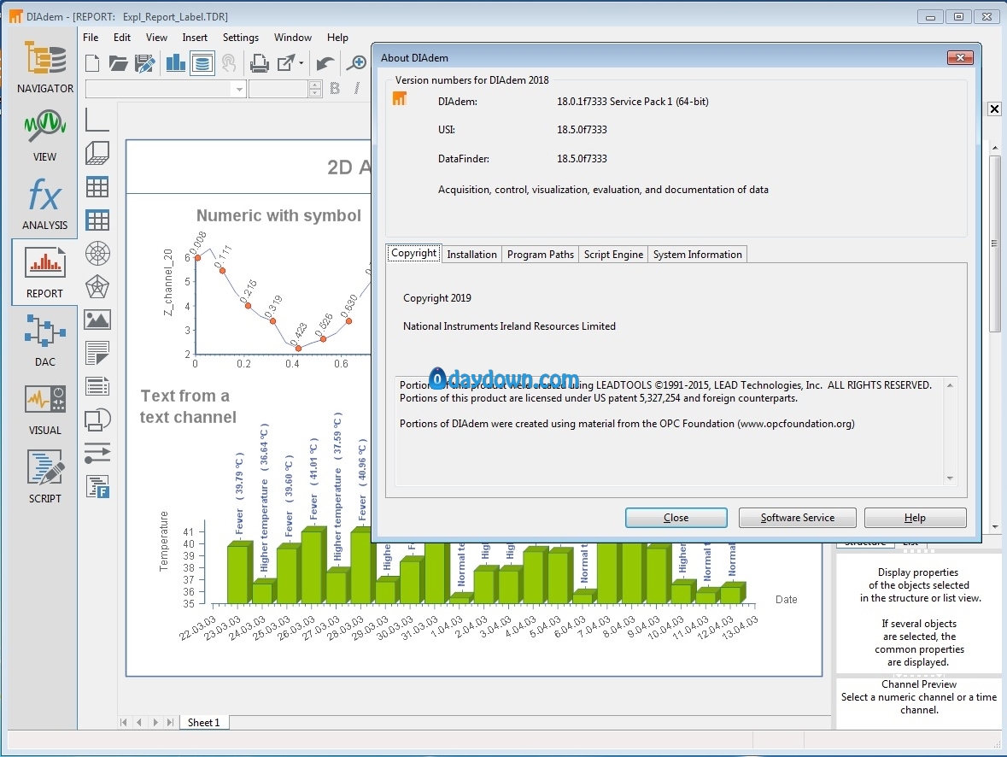This screenshot has width=1007, height=757.
Task: Open the ANALYSIS panel
Action: (45, 203)
